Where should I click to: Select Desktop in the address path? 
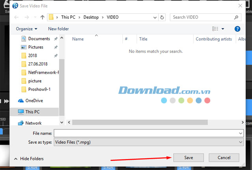click(91, 17)
